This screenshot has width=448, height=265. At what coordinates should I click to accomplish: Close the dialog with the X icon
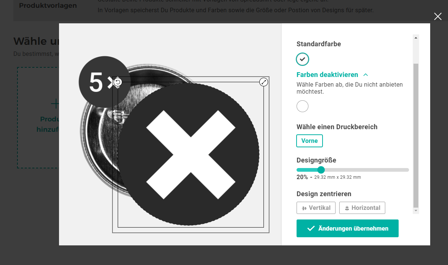(438, 16)
